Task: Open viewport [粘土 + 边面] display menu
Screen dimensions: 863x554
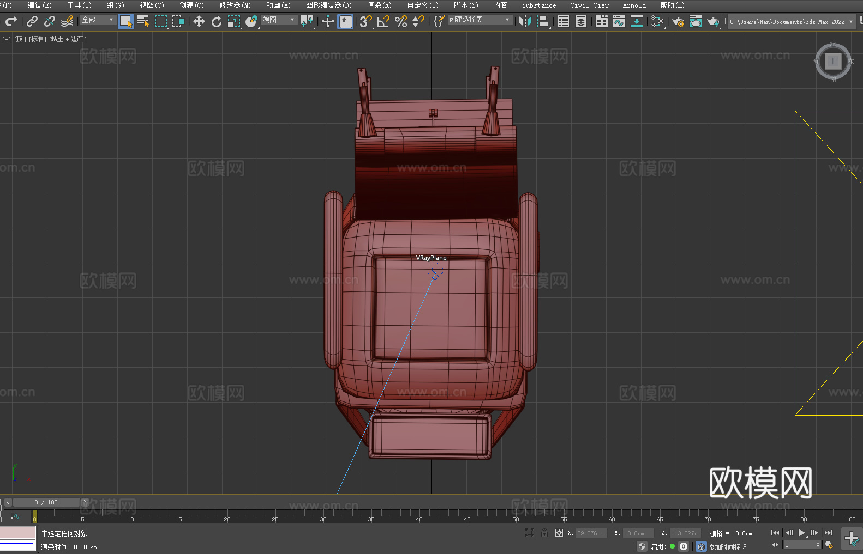Action: click(68, 39)
